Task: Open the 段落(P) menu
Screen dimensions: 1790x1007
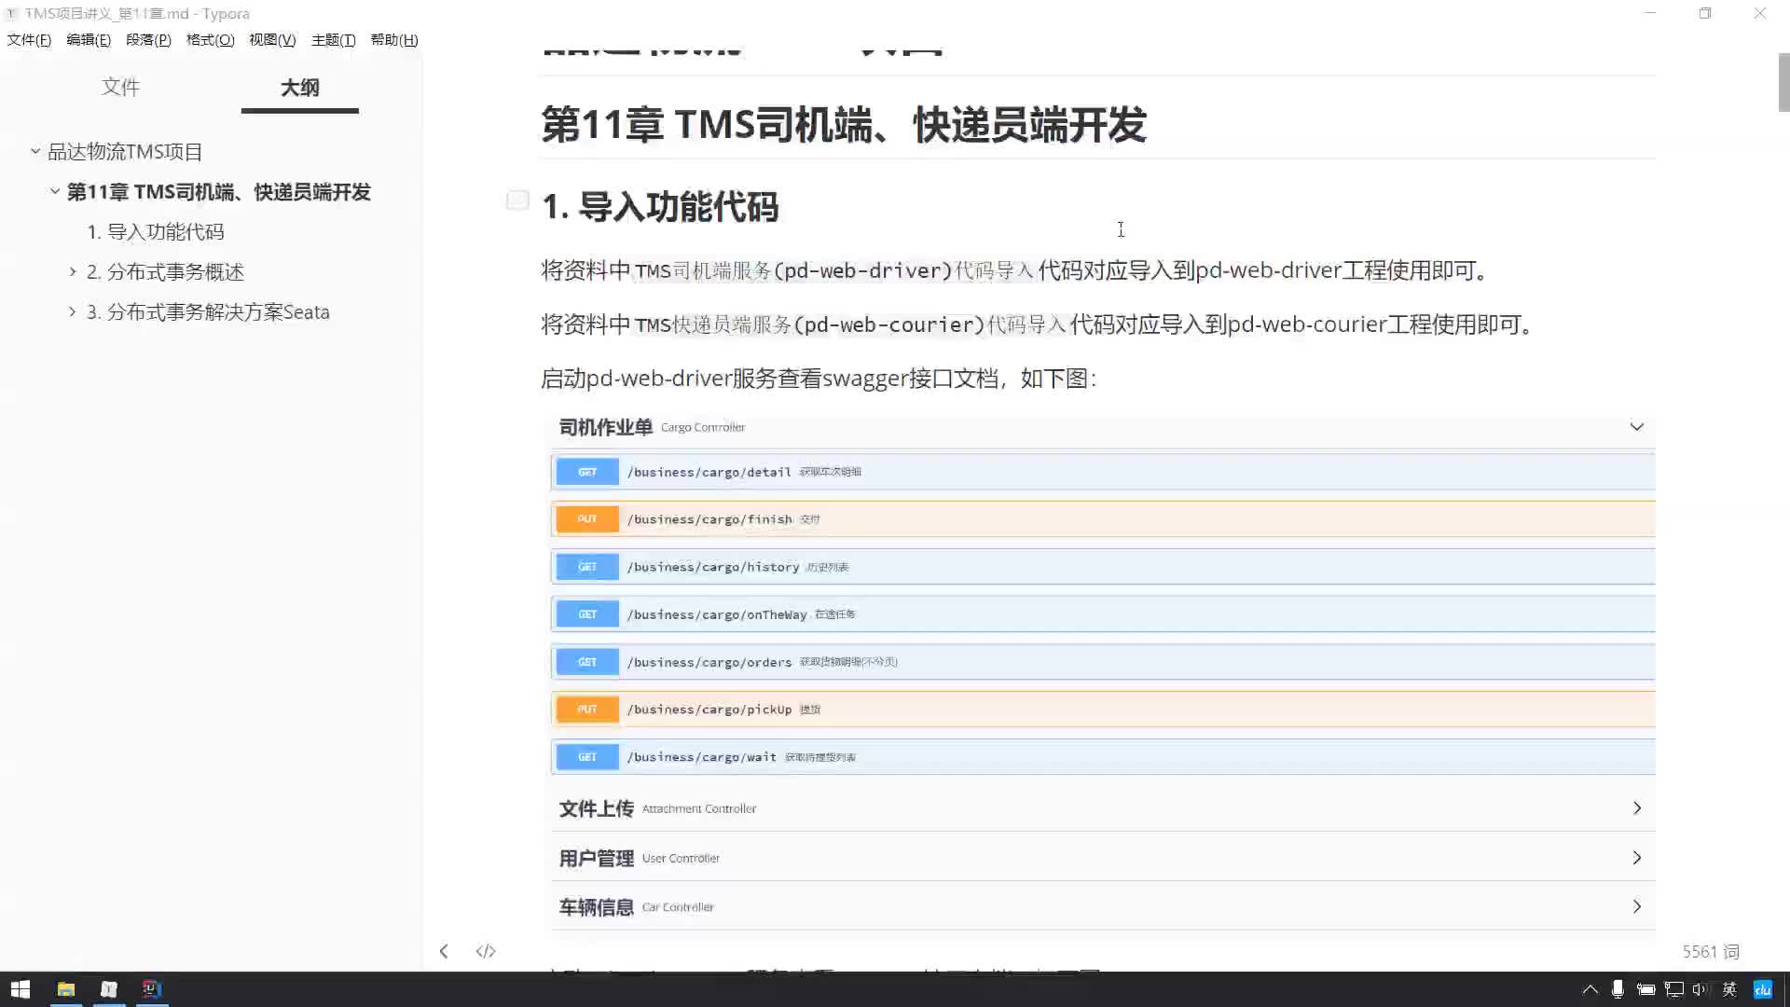Action: click(148, 40)
